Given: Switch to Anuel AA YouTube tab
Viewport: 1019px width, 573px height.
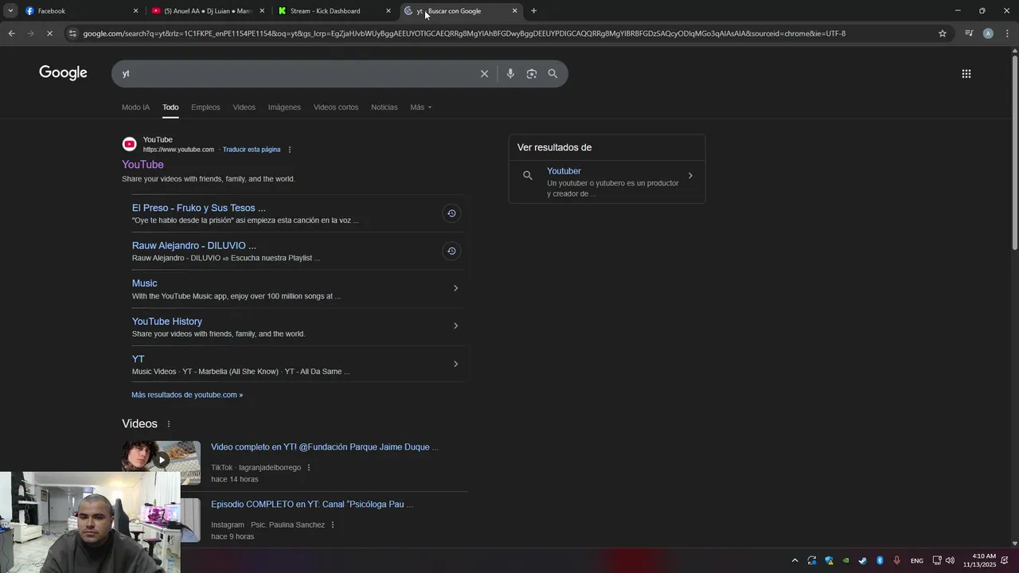Looking at the screenshot, I should (x=208, y=11).
